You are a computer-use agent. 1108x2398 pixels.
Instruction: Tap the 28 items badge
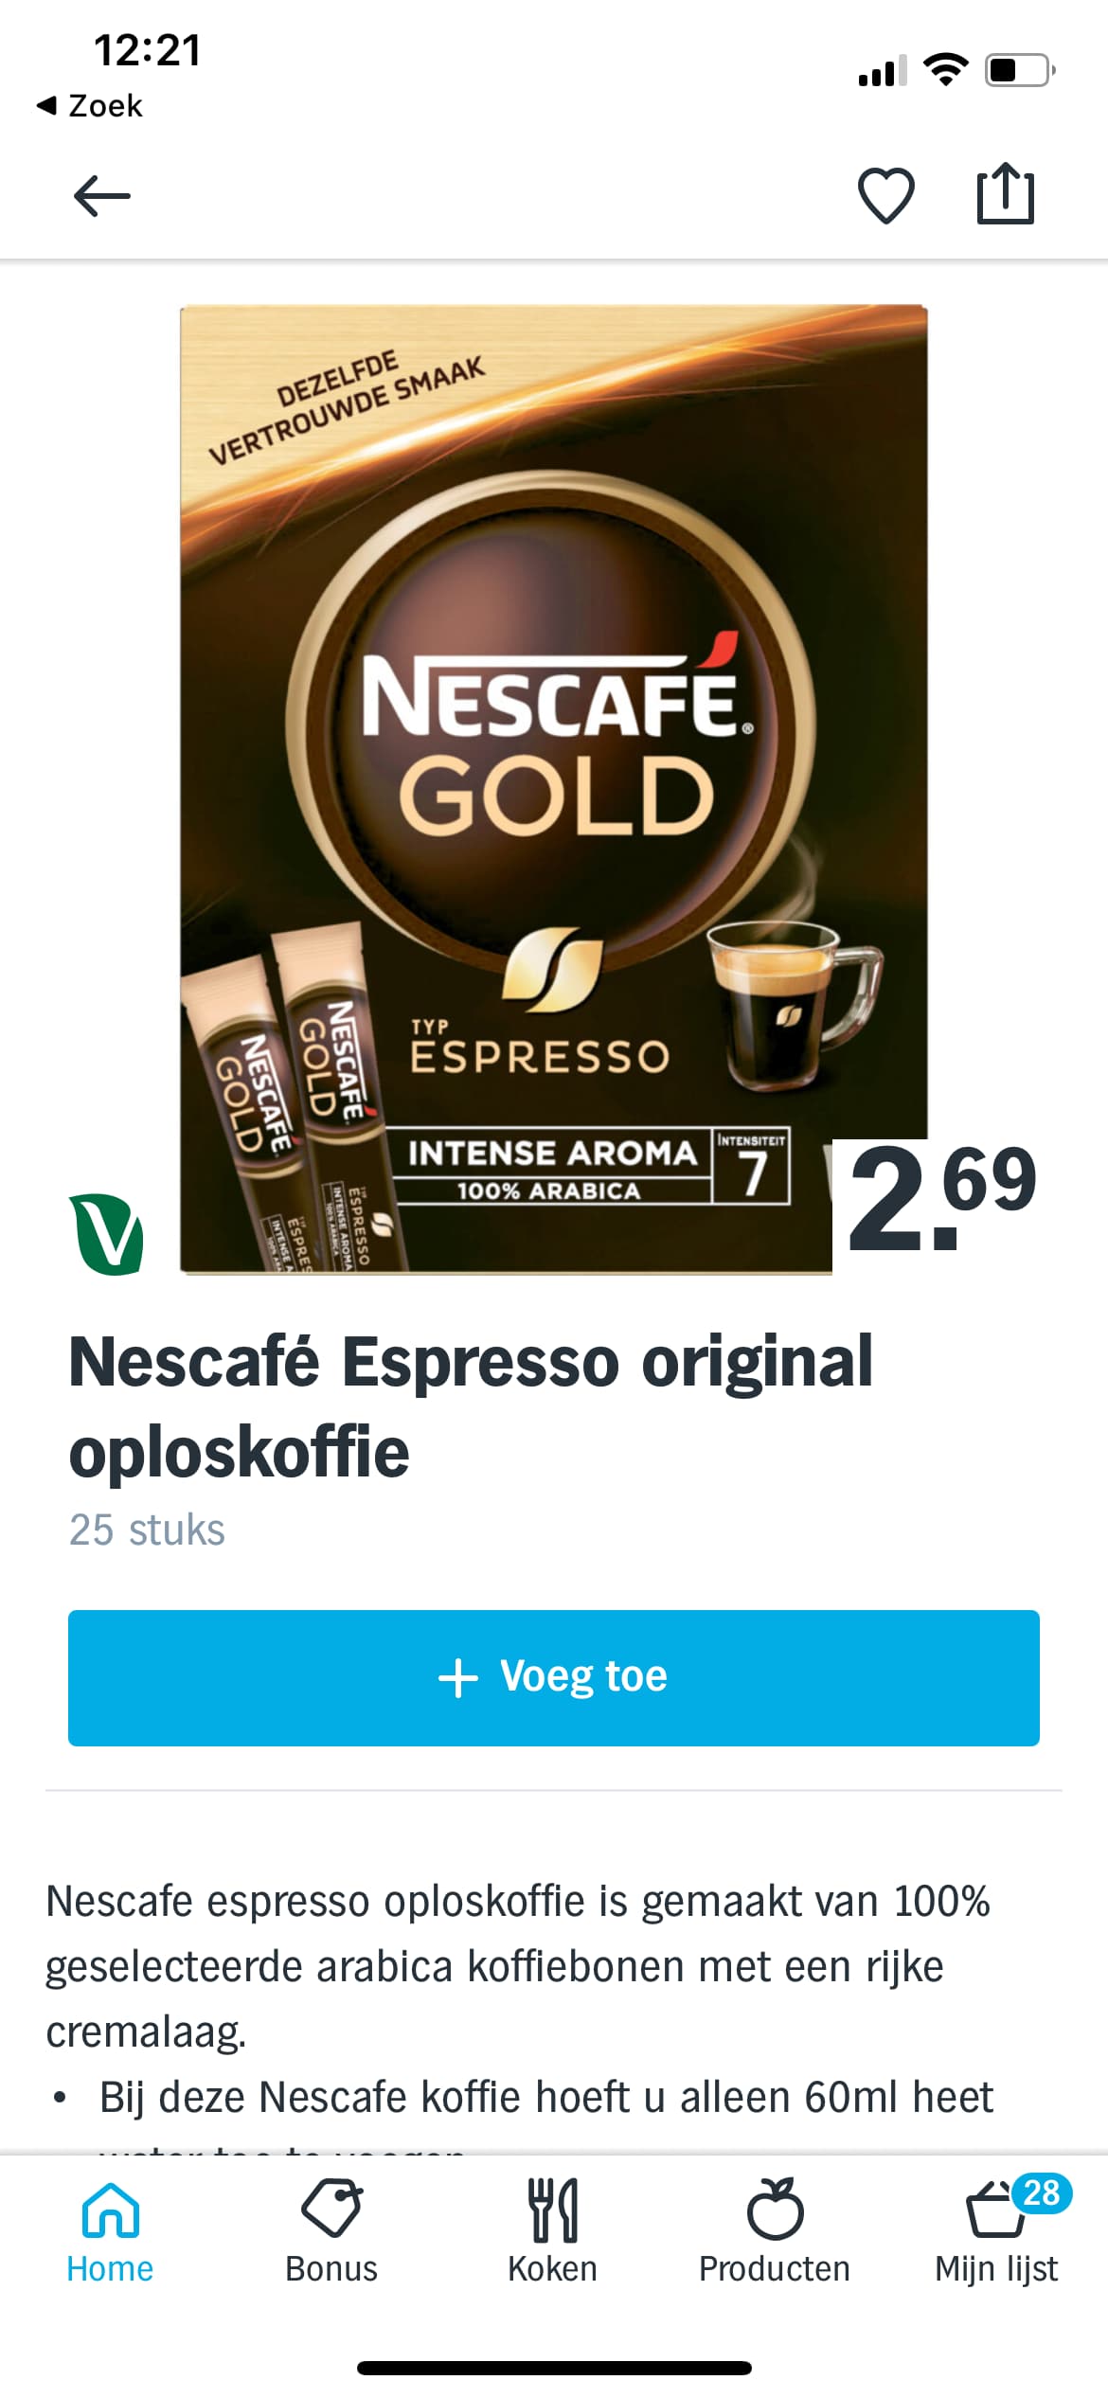pyautogui.click(x=1042, y=2192)
